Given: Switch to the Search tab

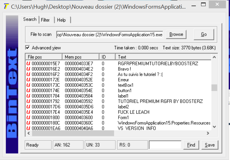Looking at the screenshot, I should tap(30, 19).
